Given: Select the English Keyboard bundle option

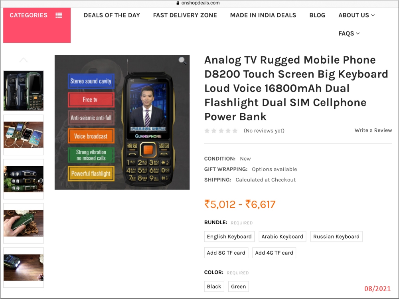Looking at the screenshot, I should [229, 237].
